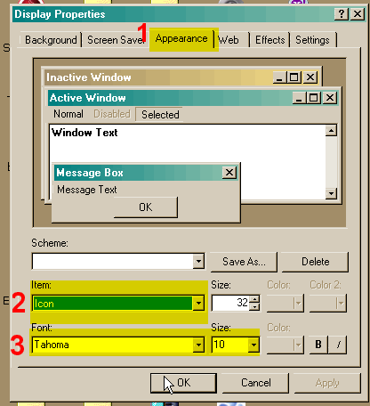Open the item Color picker

click(x=286, y=303)
